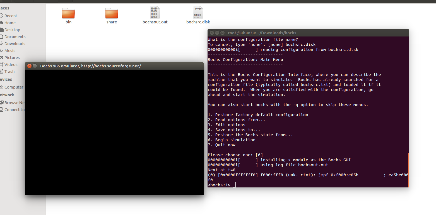The height and width of the screenshot is (215, 436).
Task: Click 'Save options to...' terminal line
Action: coord(234,130)
